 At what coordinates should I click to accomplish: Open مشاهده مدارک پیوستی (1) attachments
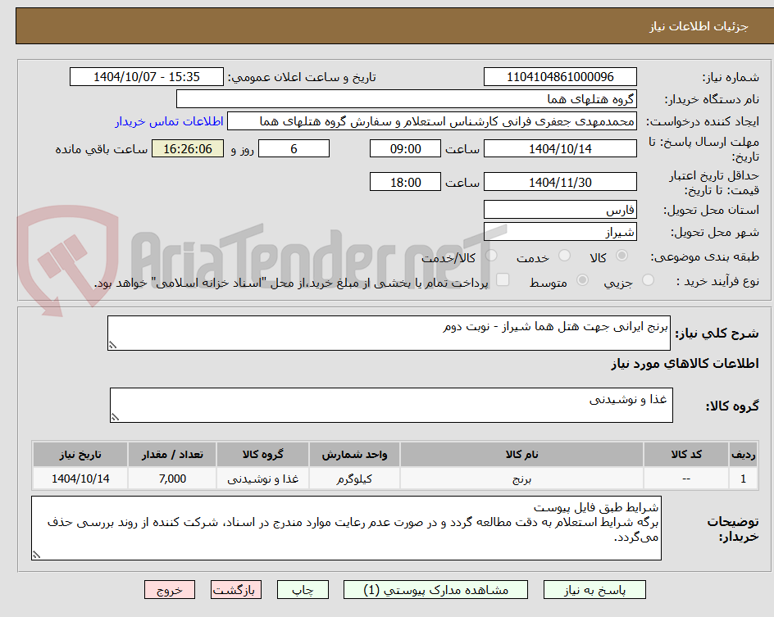coord(435,590)
